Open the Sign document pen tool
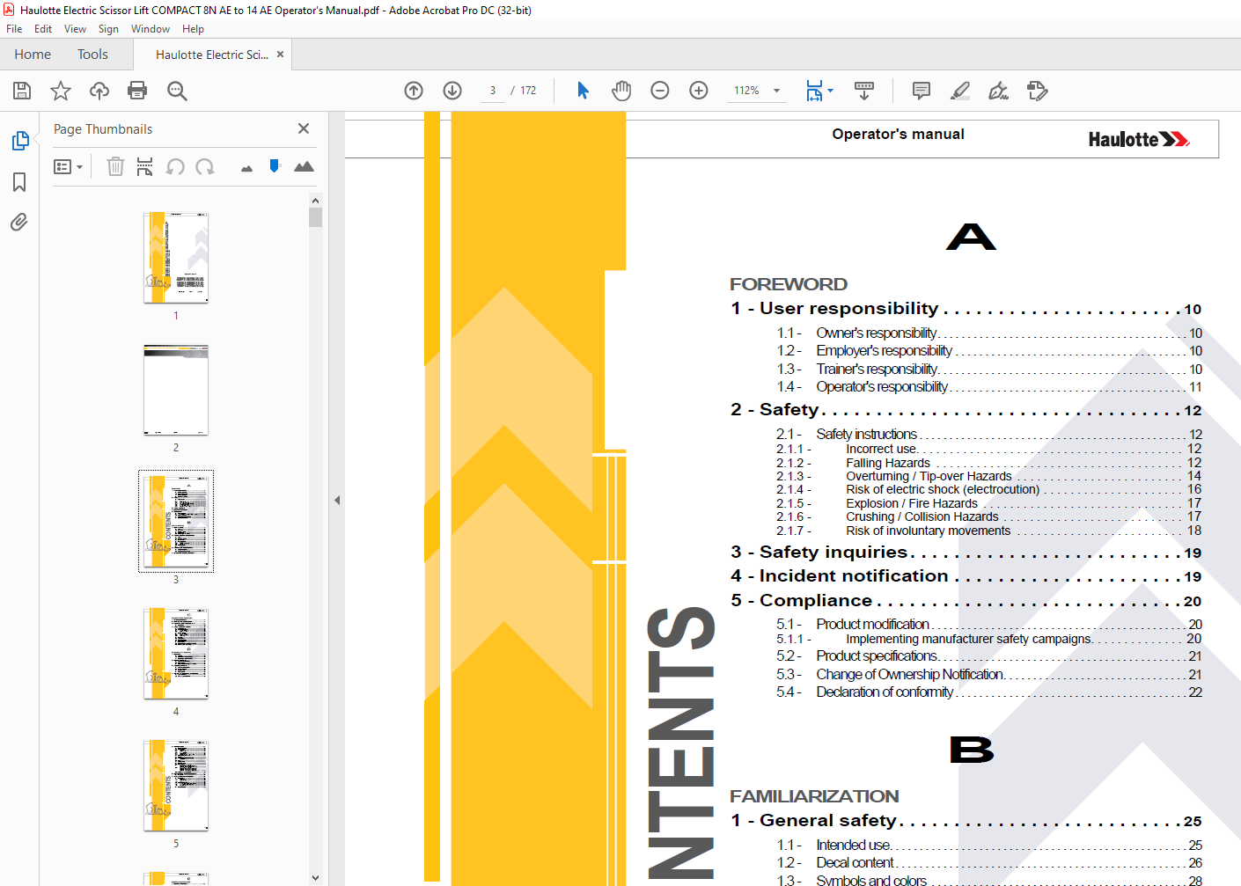Image resolution: width=1241 pixels, height=886 pixels. click(x=998, y=91)
